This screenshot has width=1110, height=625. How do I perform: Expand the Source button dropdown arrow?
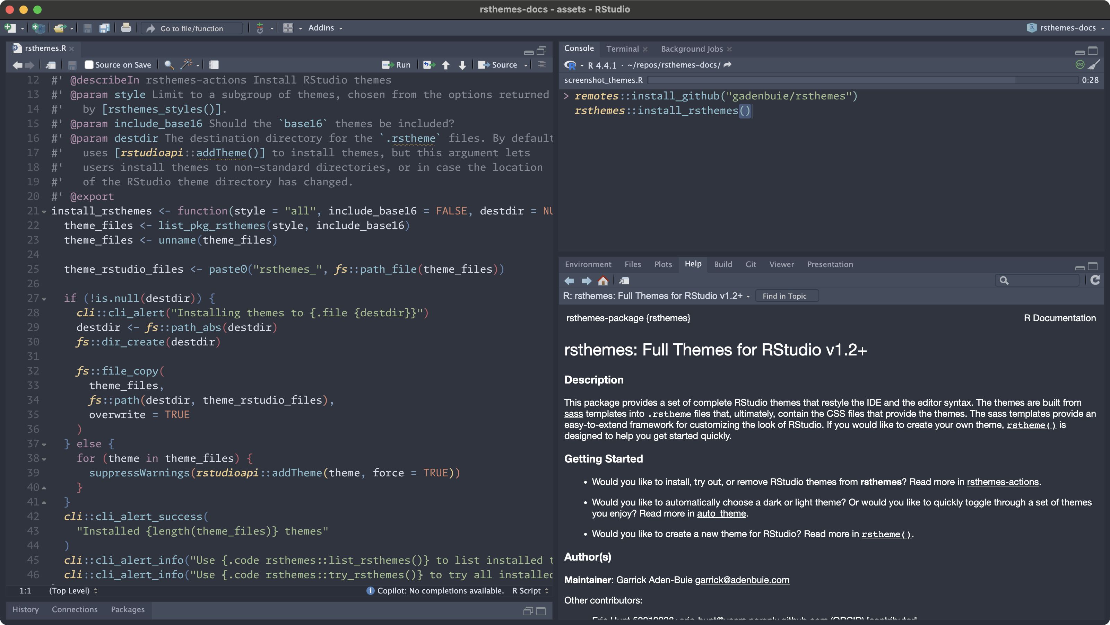[x=526, y=65]
